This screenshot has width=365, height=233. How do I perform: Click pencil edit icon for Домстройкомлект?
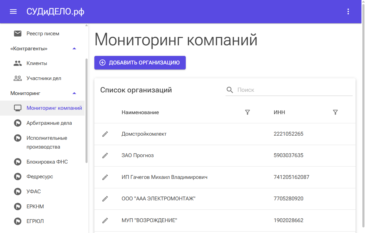[x=105, y=134]
